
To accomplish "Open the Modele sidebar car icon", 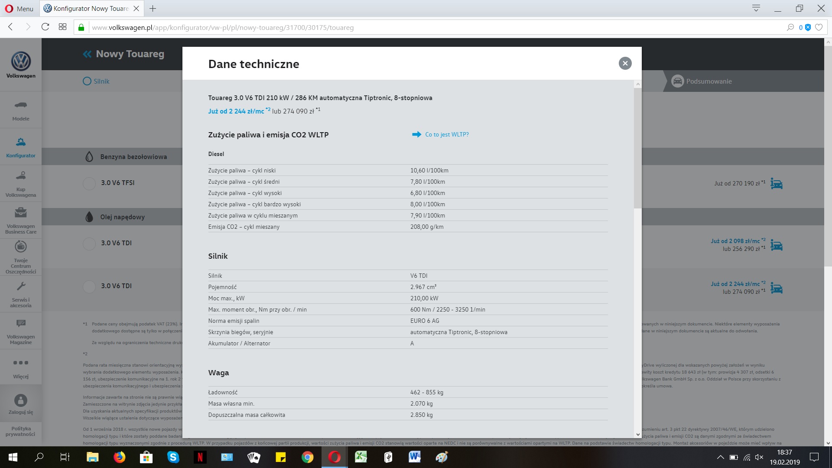I will tap(21, 105).
